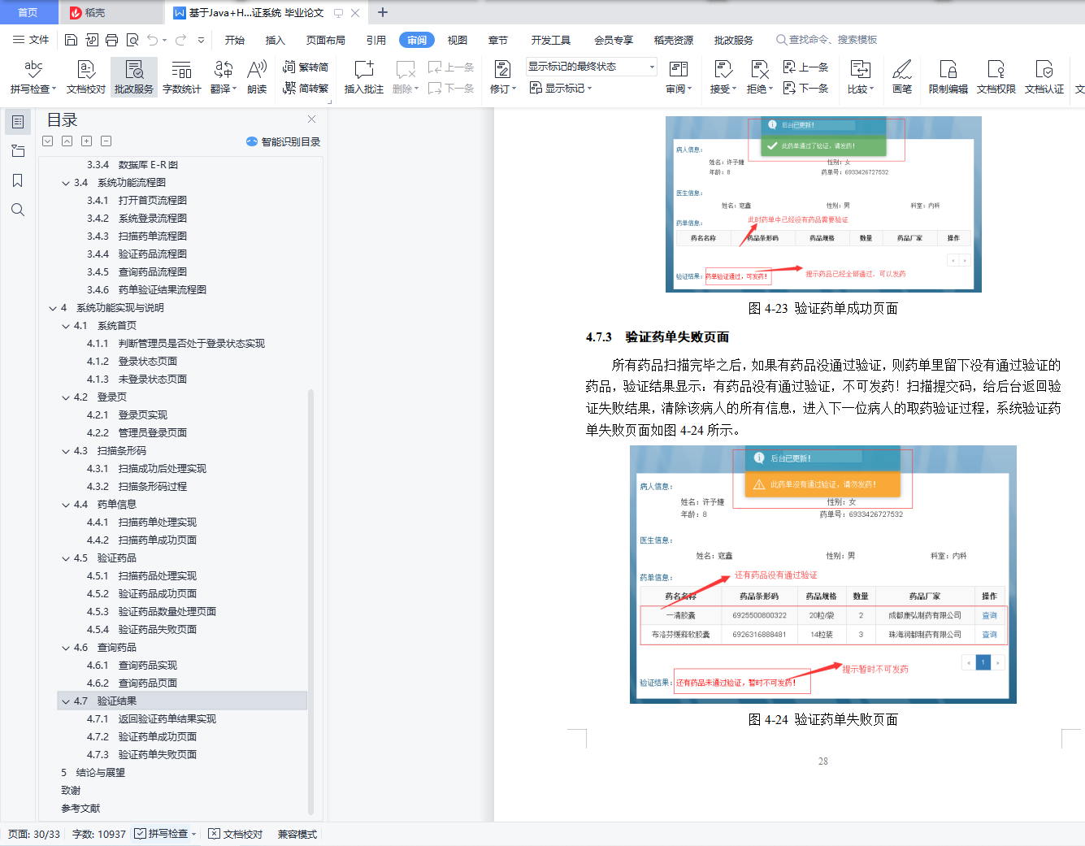The width and height of the screenshot is (1085, 846).
Task: Go to 下一条 revision beside 拒绝
Action: [x=805, y=88]
